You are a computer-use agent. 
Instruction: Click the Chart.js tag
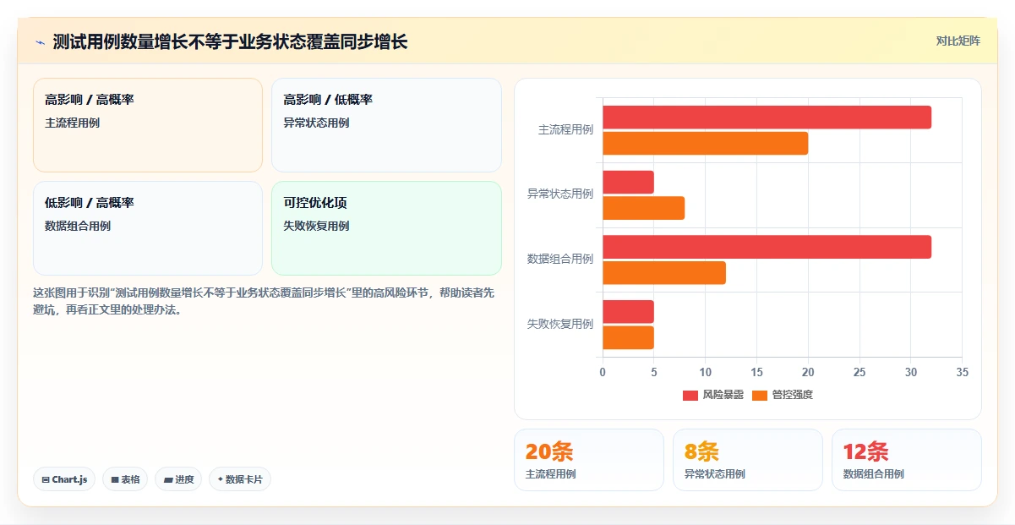coord(64,479)
